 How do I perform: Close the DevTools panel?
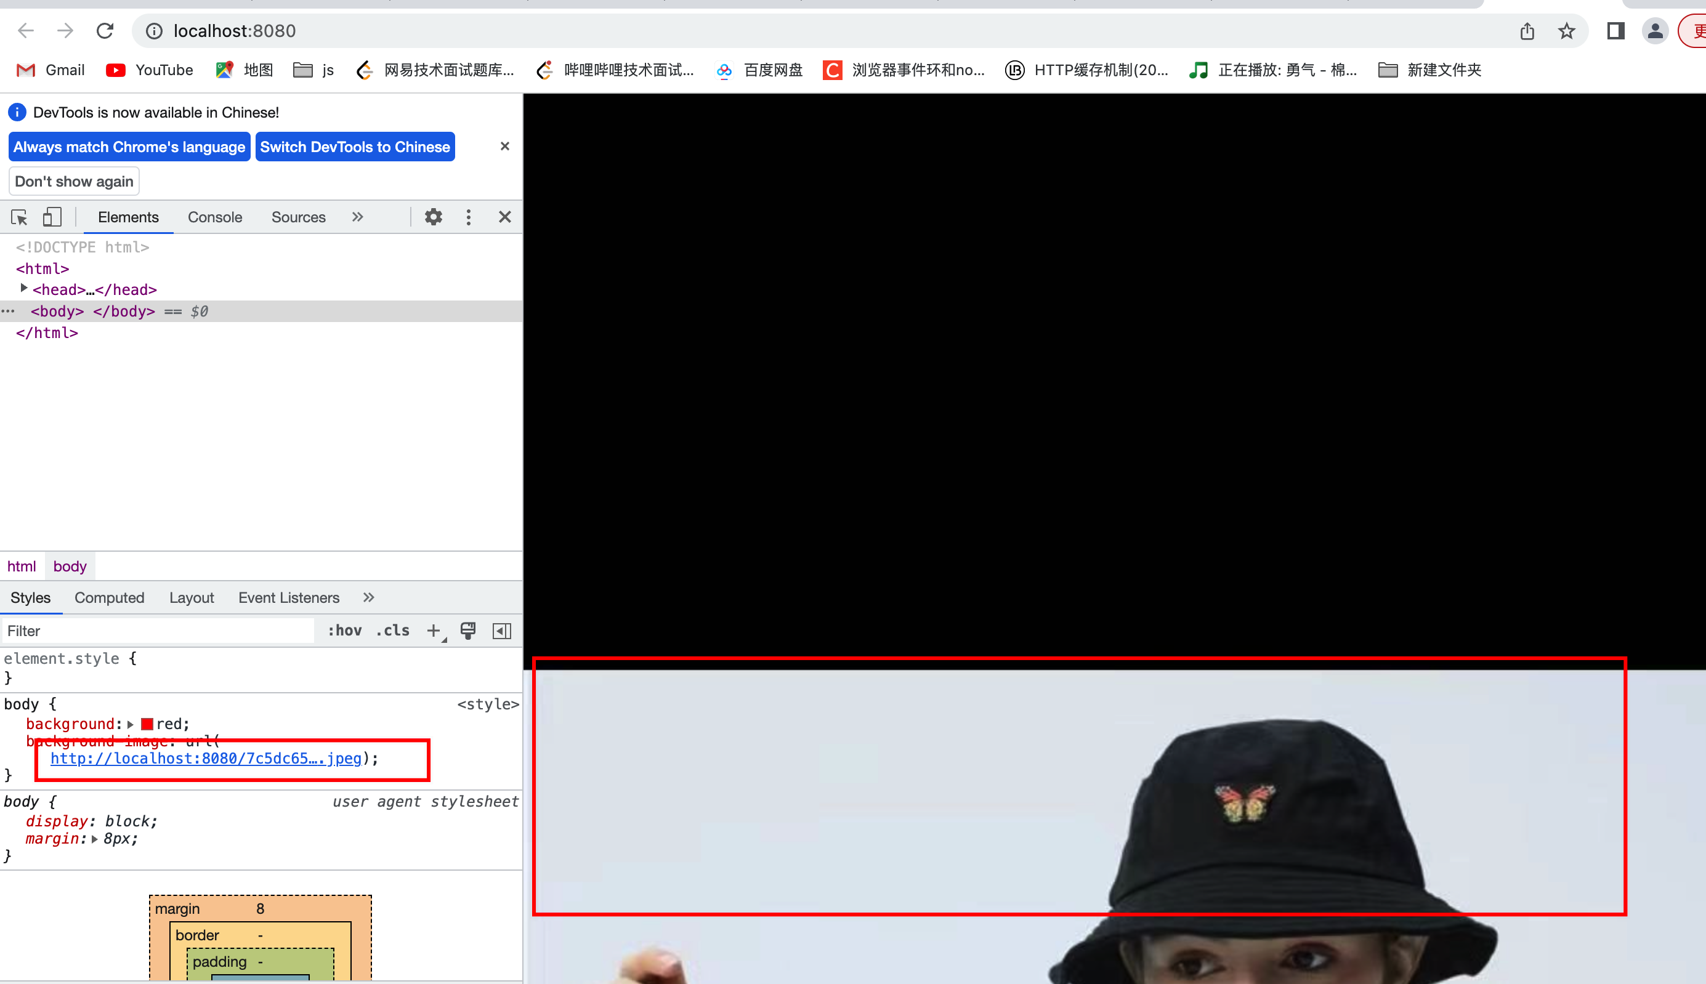(504, 217)
